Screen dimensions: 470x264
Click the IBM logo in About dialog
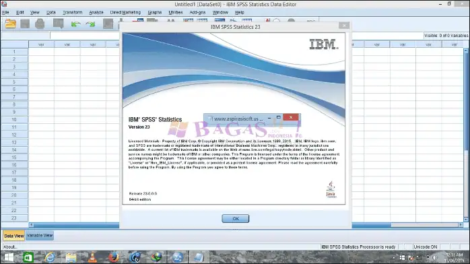click(x=324, y=44)
